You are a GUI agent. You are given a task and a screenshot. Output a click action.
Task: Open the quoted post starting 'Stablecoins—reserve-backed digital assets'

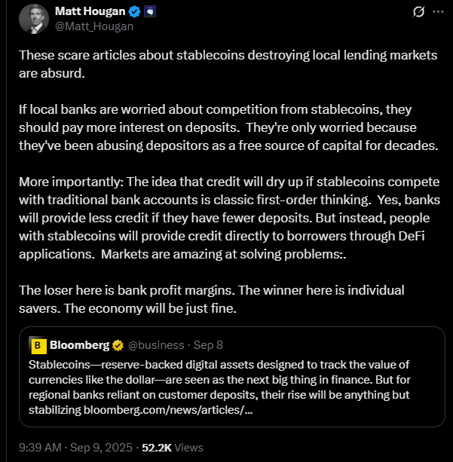(x=232, y=377)
